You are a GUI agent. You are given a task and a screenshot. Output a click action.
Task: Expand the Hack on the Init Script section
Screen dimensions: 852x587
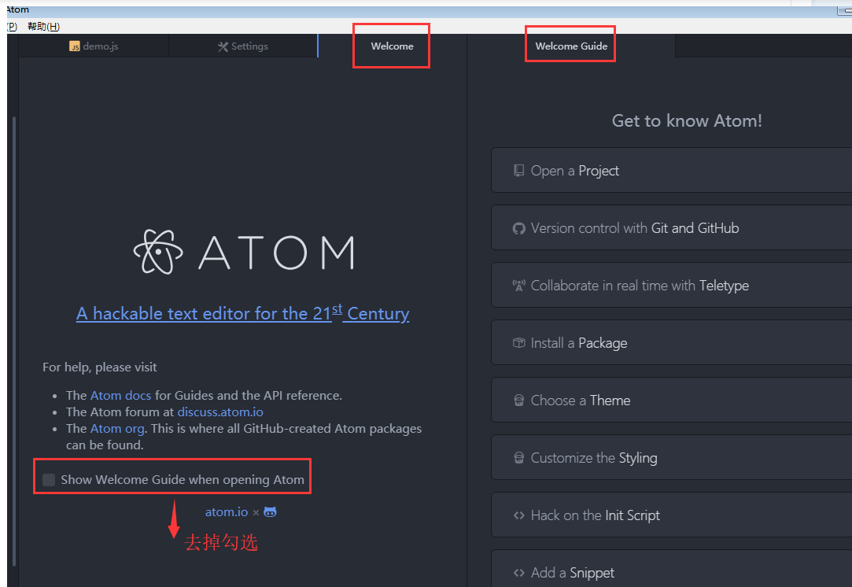click(x=672, y=515)
